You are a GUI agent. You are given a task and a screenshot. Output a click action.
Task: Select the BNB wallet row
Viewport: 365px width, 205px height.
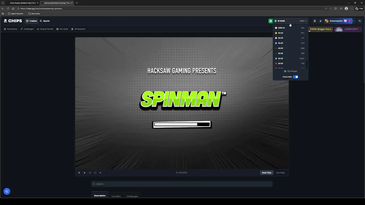pos(290,48)
